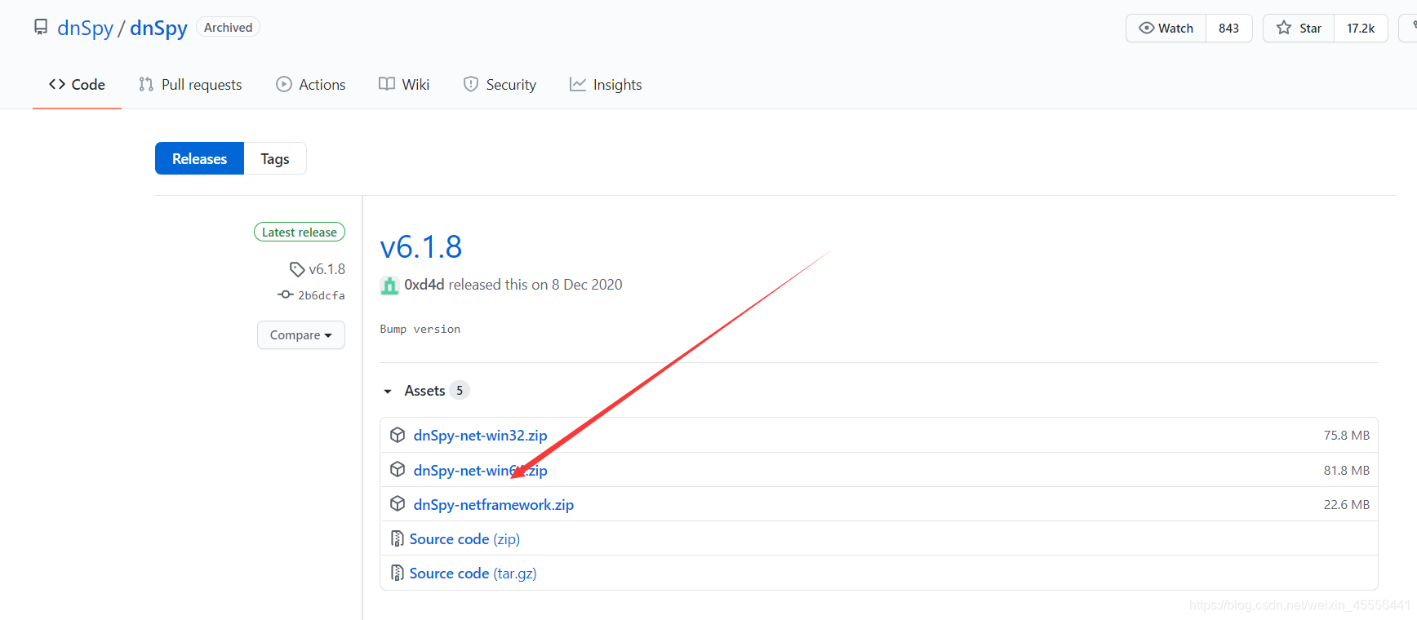Open the Security tab

pos(500,84)
